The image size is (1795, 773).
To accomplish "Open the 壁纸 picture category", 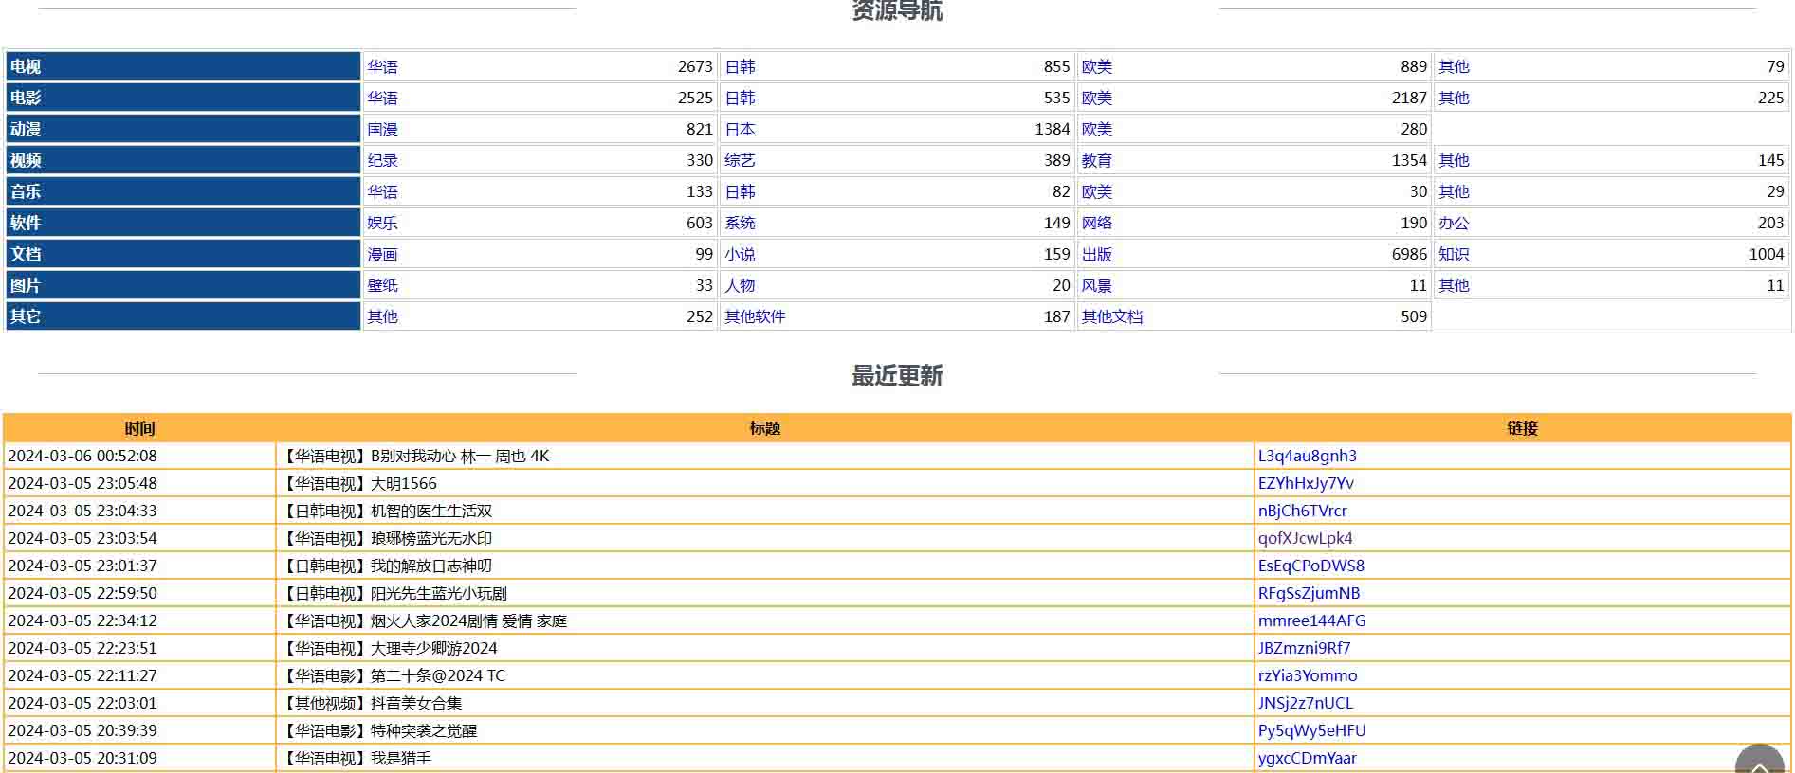I will click(x=382, y=285).
